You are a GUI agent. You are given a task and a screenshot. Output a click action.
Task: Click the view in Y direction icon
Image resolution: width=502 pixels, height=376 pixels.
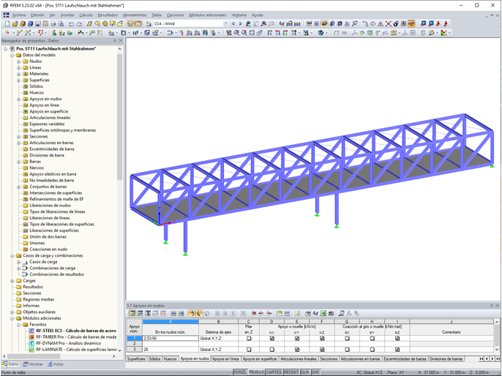pyautogui.click(x=277, y=32)
